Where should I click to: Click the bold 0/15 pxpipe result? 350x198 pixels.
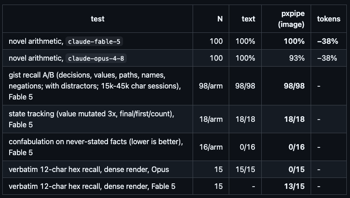click(296, 169)
